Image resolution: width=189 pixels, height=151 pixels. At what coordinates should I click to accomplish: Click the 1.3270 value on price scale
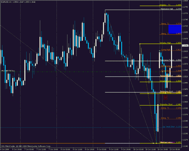point(185,140)
